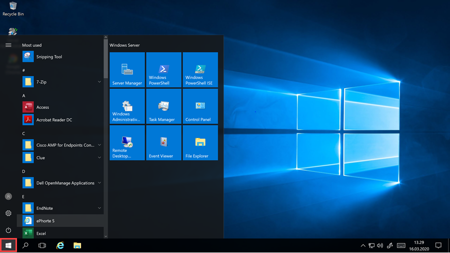Screen dimensions: 450x253
Task: Open the Control Panel tile
Action: (x=200, y=106)
